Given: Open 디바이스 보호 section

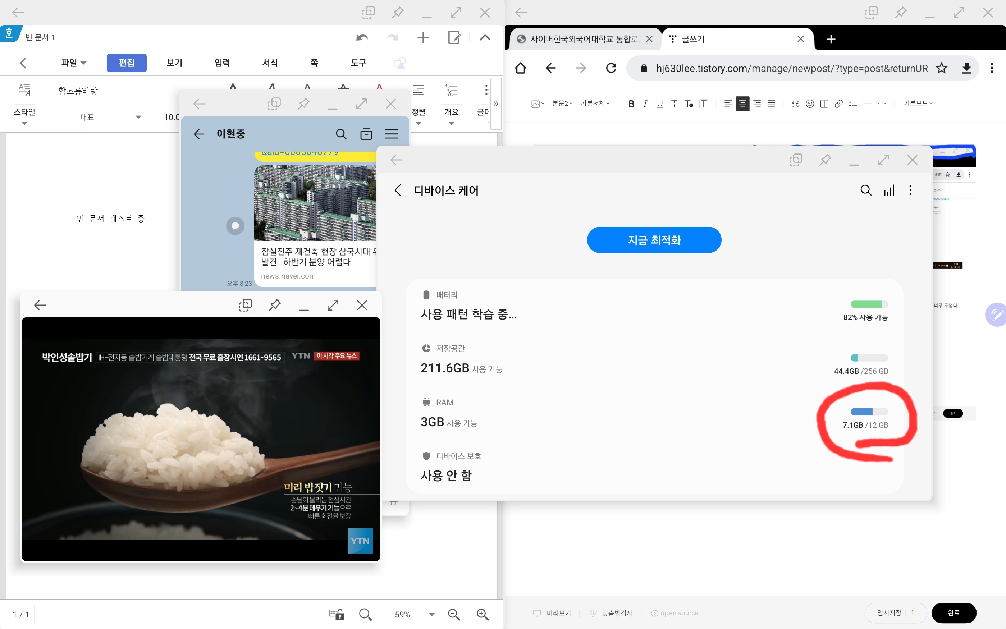Looking at the screenshot, I should click(654, 467).
